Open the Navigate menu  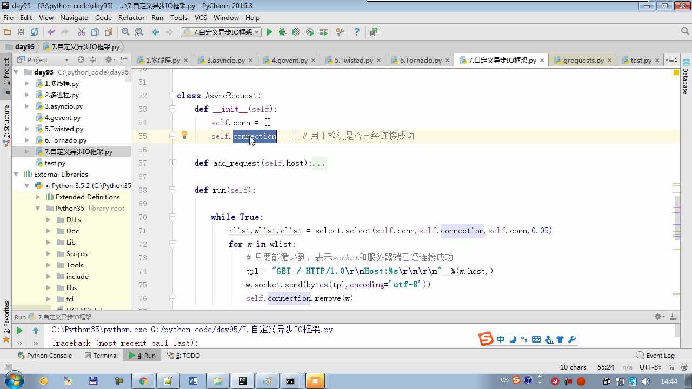click(74, 17)
